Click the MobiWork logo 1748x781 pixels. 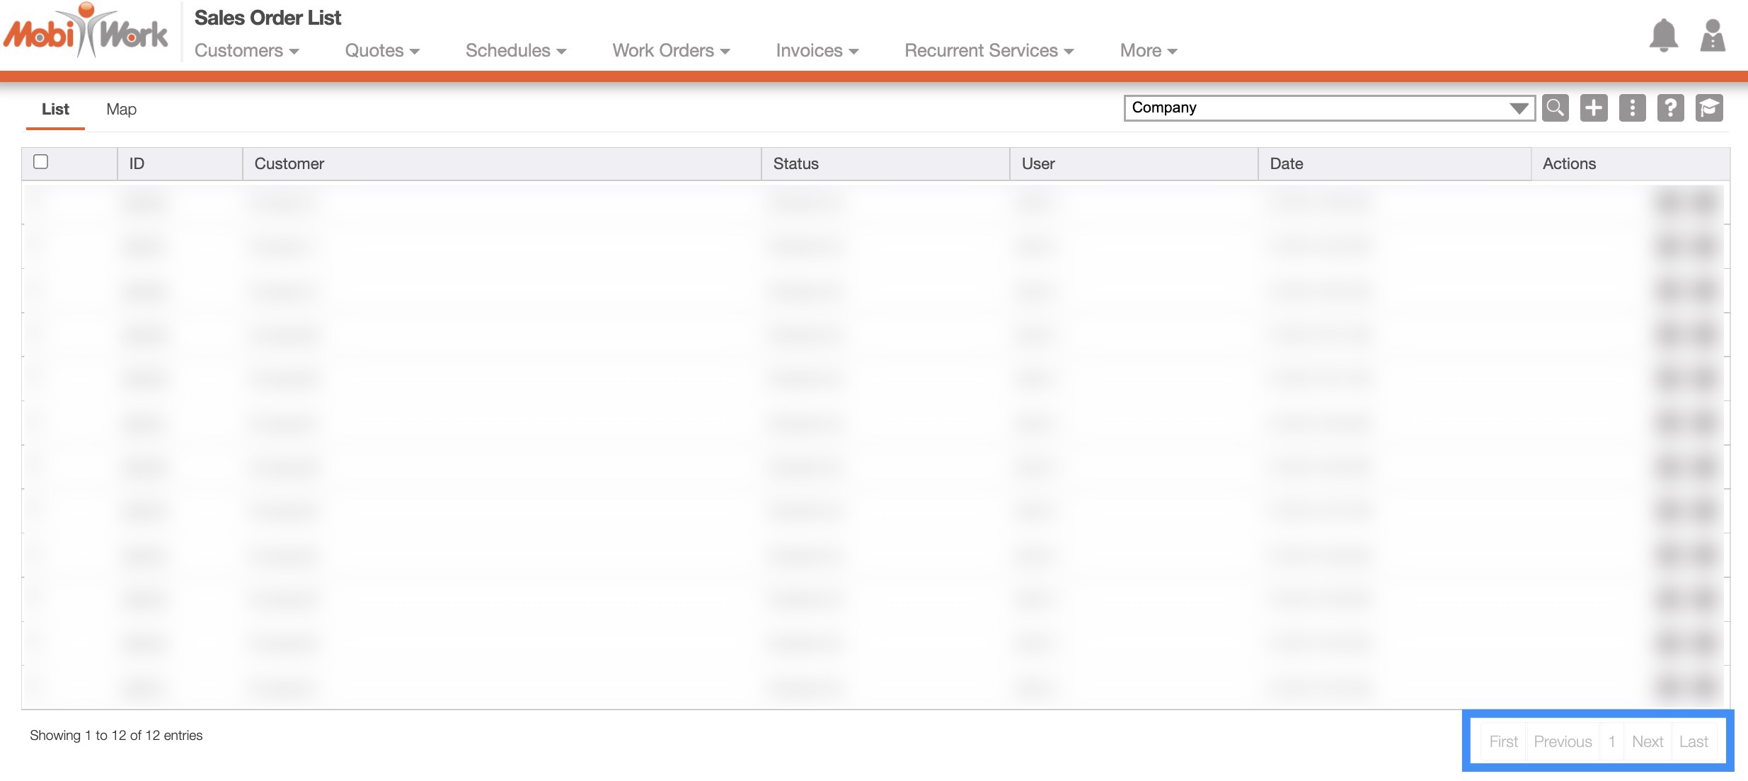tap(85, 32)
